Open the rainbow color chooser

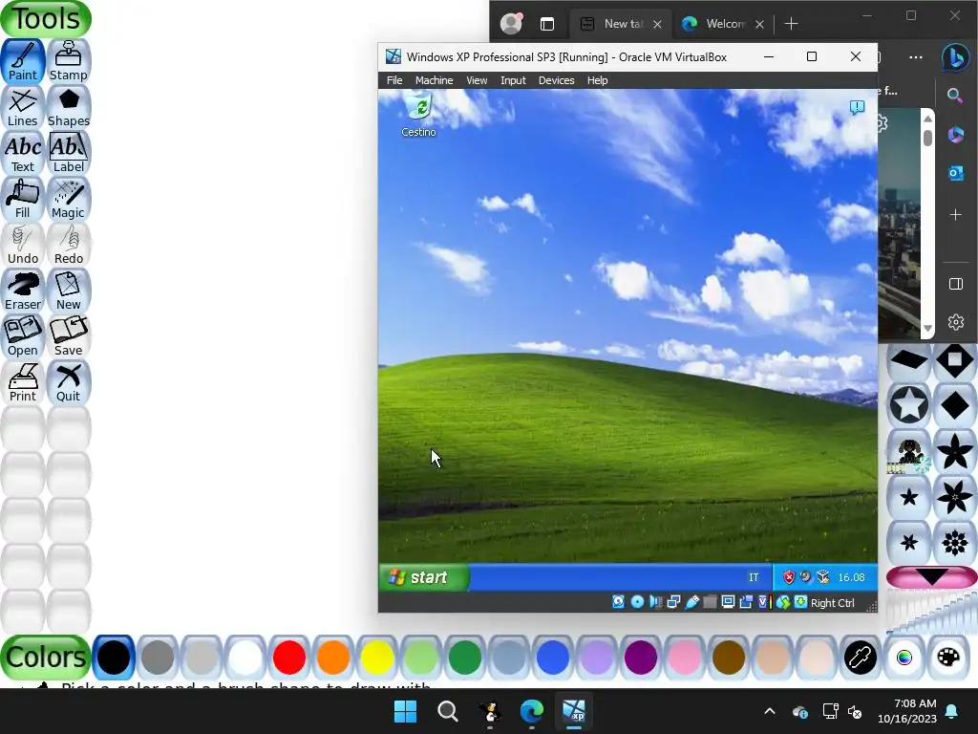904,658
